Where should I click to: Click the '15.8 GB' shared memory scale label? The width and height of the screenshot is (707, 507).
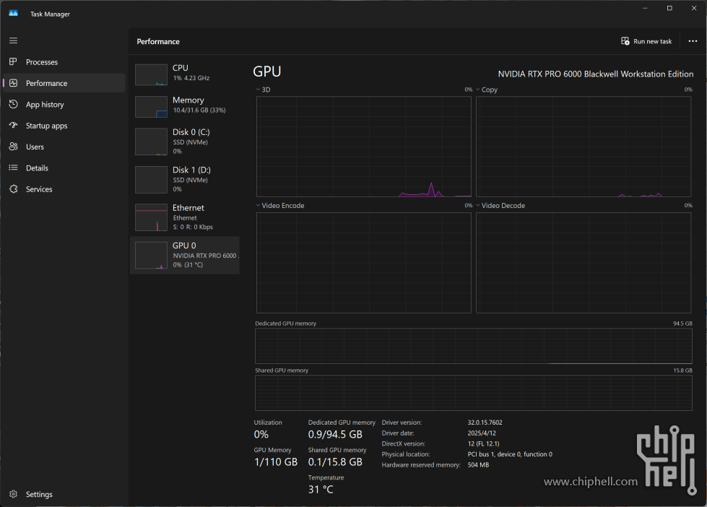pyautogui.click(x=682, y=370)
